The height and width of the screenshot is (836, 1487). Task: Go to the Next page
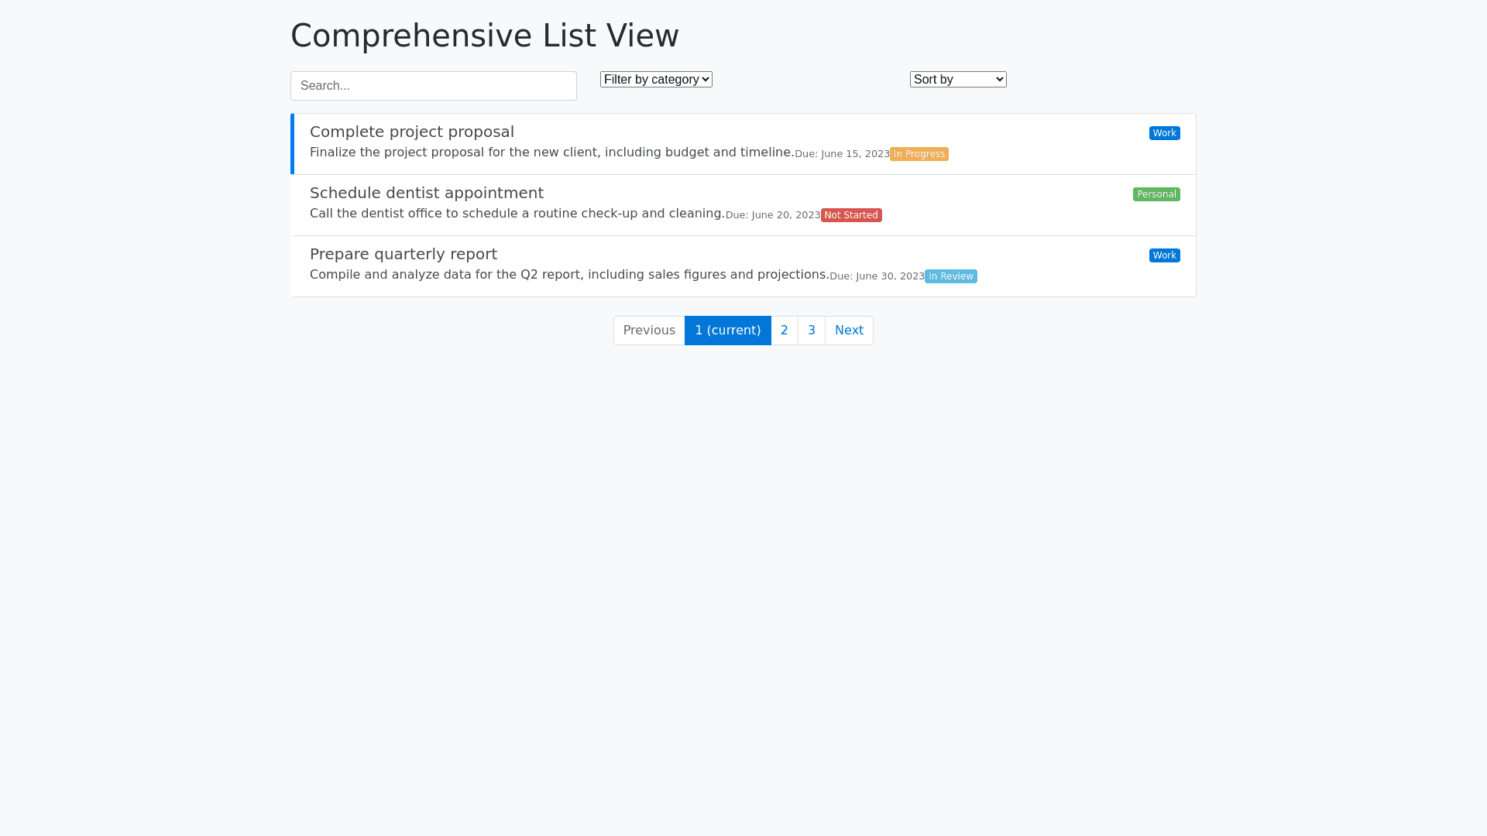click(x=849, y=331)
